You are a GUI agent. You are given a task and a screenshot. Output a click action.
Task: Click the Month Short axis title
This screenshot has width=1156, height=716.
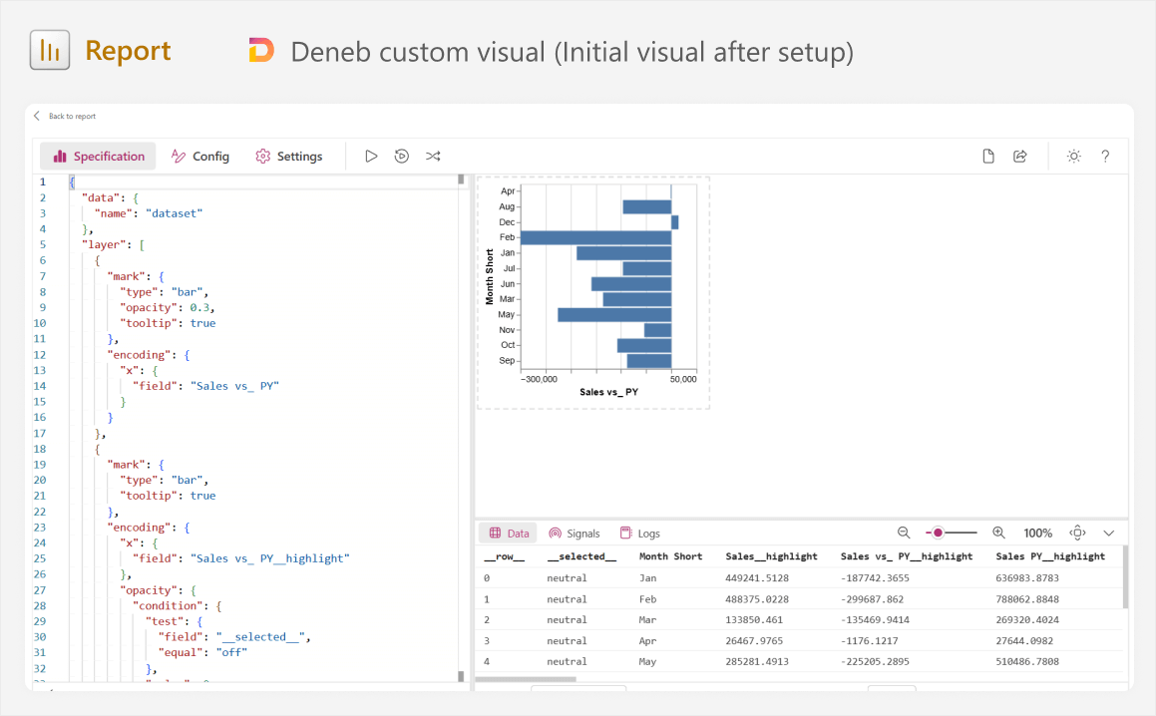tap(490, 276)
